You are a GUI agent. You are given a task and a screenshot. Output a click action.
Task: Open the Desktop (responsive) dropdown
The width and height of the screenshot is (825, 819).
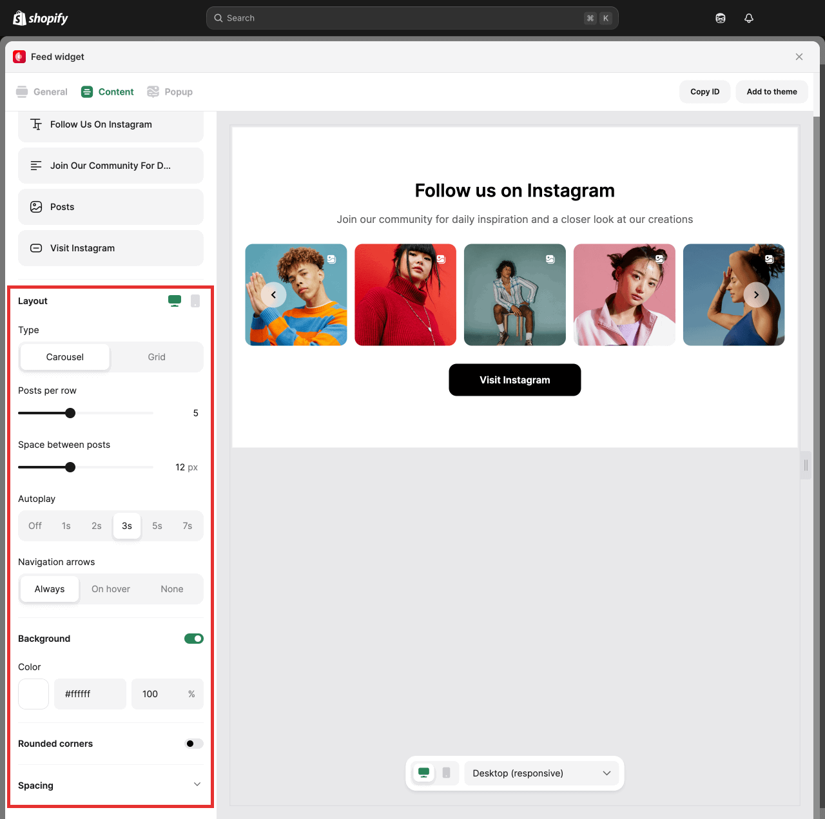point(541,773)
